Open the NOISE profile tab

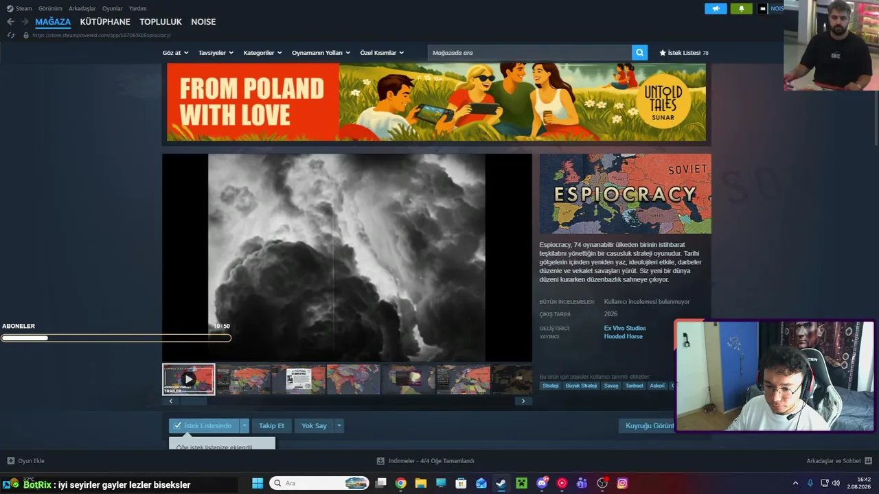point(203,22)
